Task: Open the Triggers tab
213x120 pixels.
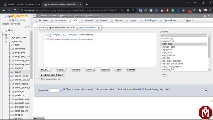Action: coord(186,20)
